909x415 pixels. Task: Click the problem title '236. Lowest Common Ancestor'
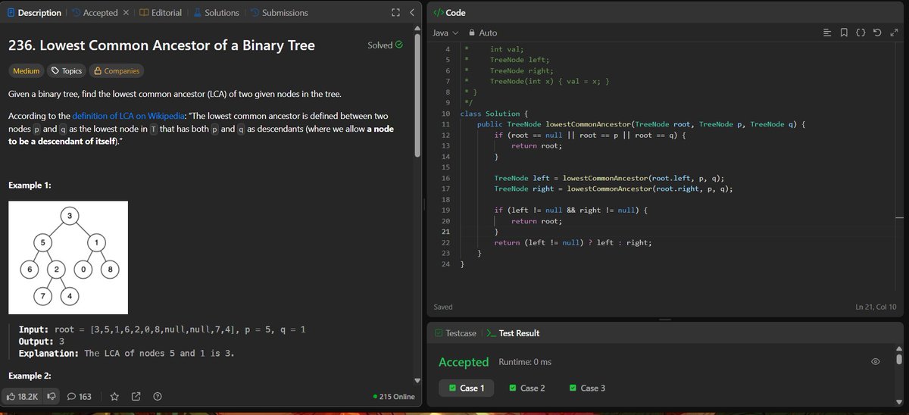pos(161,45)
